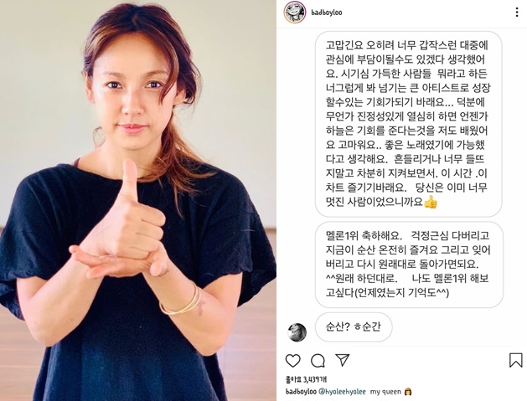This screenshot has width=527, height=401.
Task: Open badboyloo profile picture avatar
Action: point(295,13)
